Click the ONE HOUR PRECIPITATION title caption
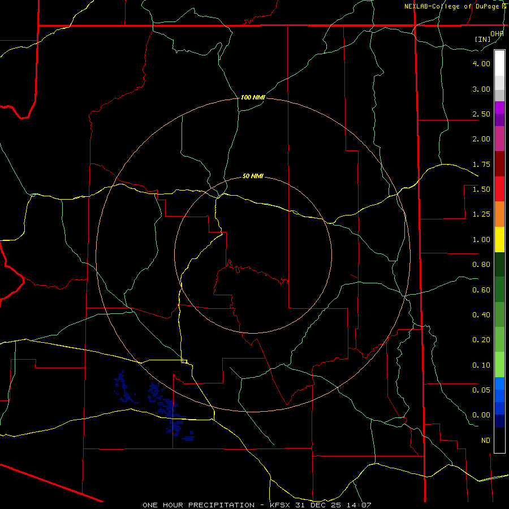This screenshot has height=509, width=509. (x=199, y=505)
